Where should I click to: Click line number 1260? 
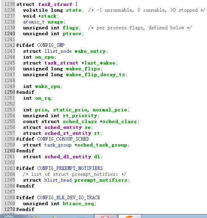(10, 151)
